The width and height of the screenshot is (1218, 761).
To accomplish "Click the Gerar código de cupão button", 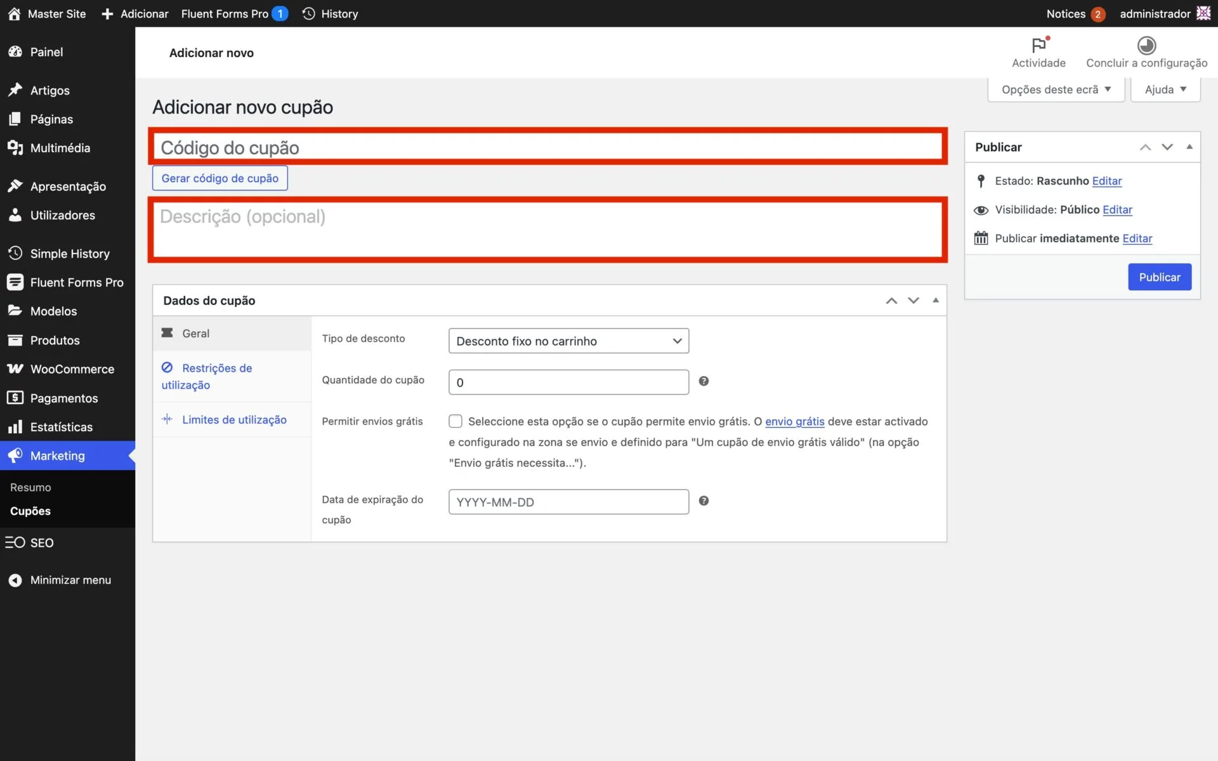I will tap(219, 178).
